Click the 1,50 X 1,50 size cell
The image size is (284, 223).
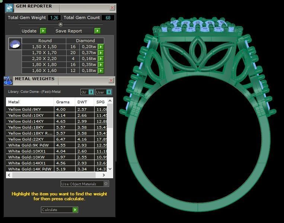(x=44, y=47)
